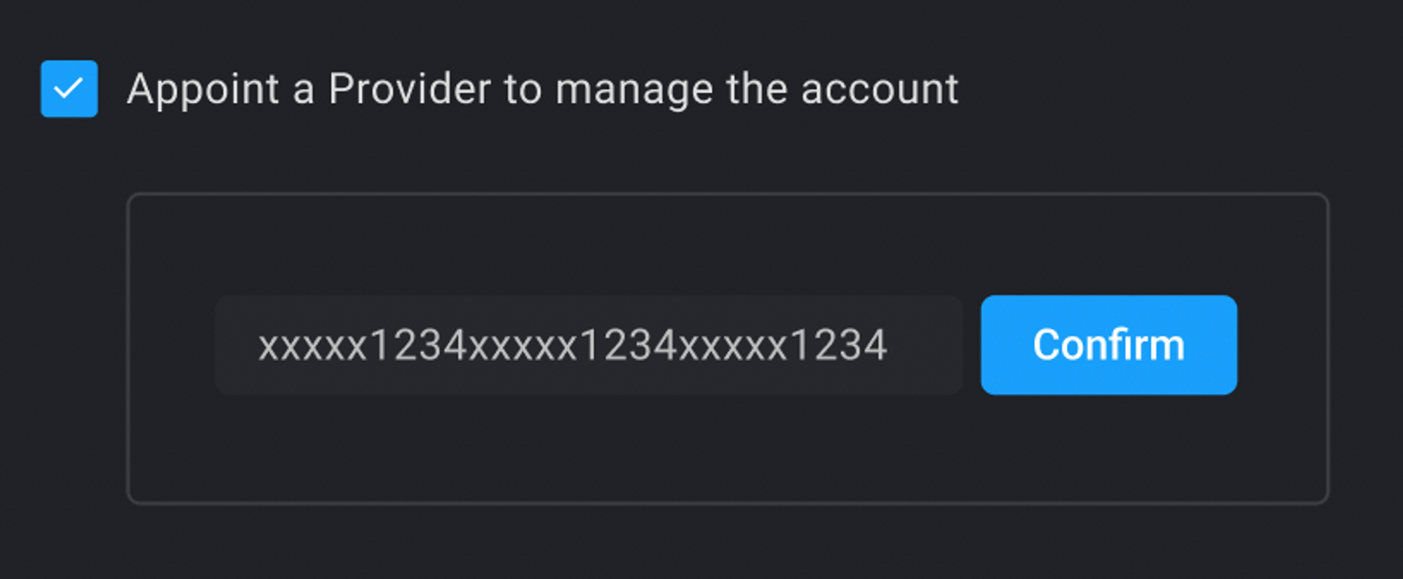1403x579 pixels.
Task: Disable provider account management checkbox
Action: [x=69, y=88]
